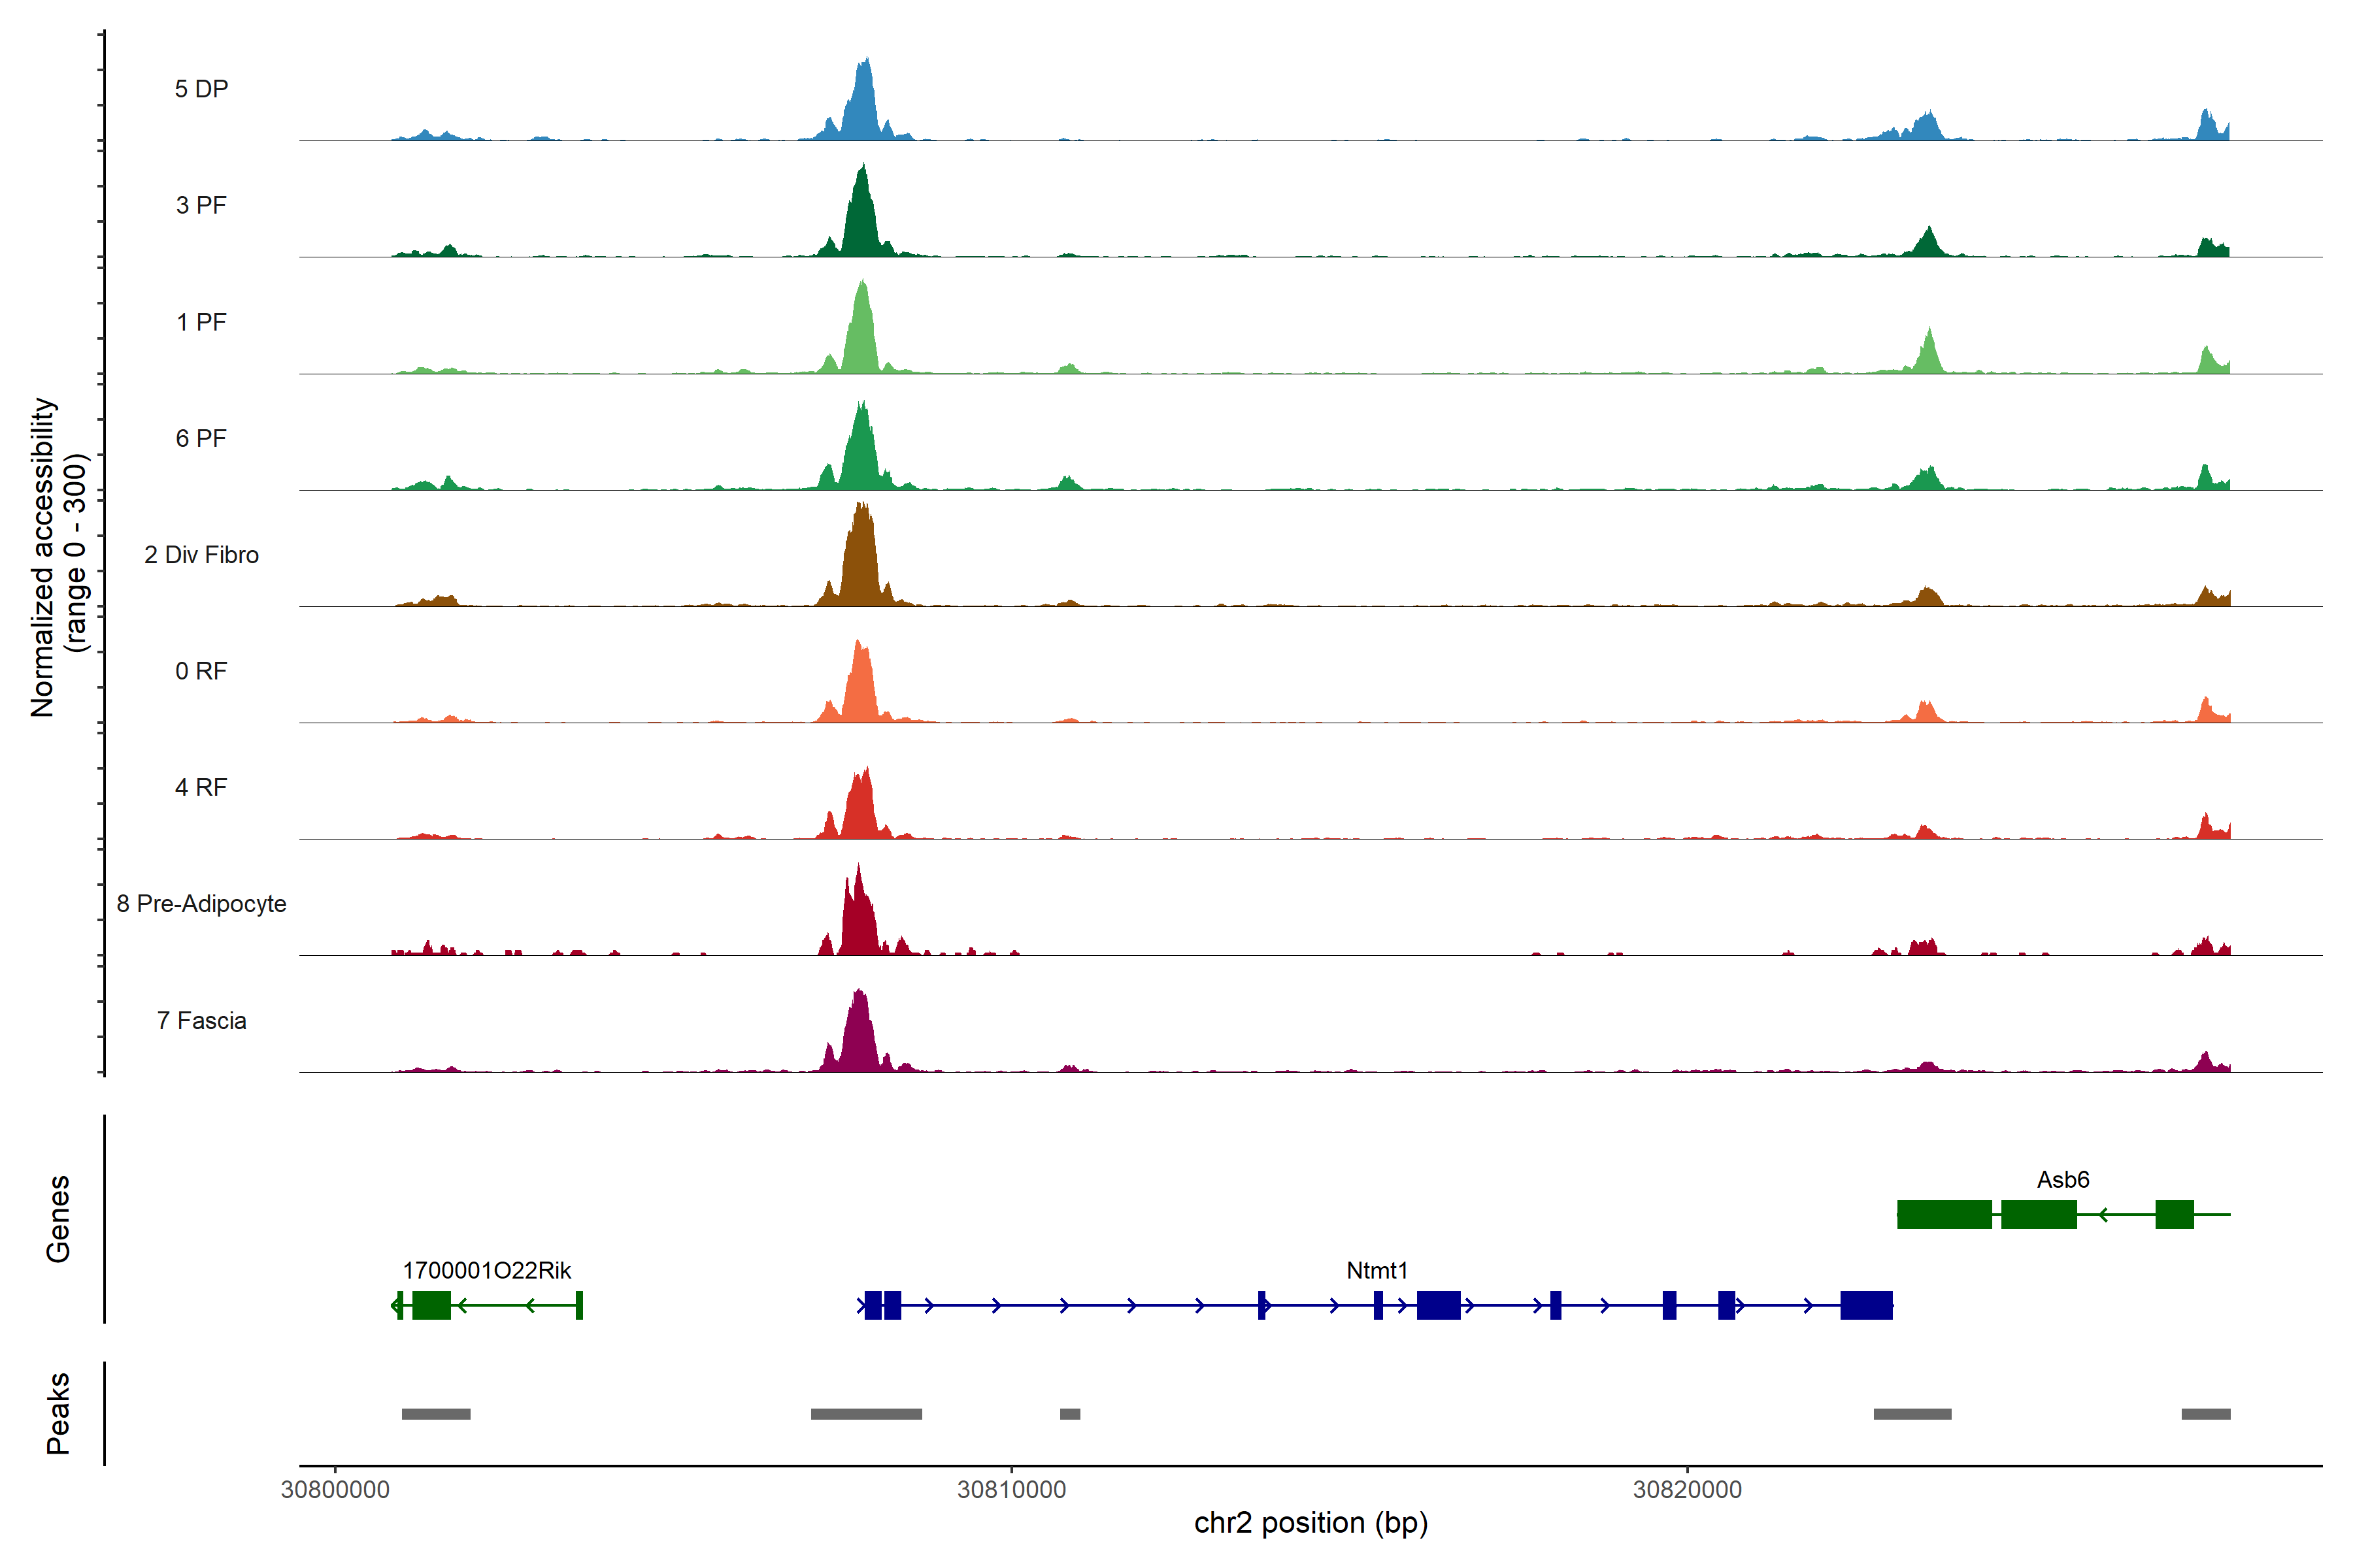
Task: Click the widest gray peak bar
Action: (x=867, y=1414)
